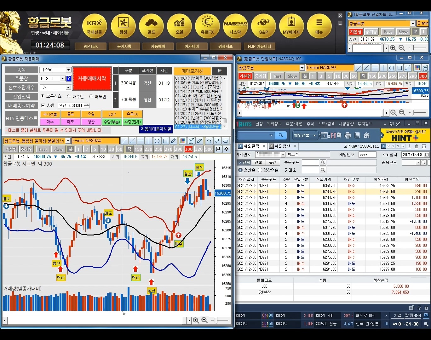Screen dimensions: 431x340
Task: Open 주문창 HTS_00 dropdown
Action: click(x=62, y=78)
